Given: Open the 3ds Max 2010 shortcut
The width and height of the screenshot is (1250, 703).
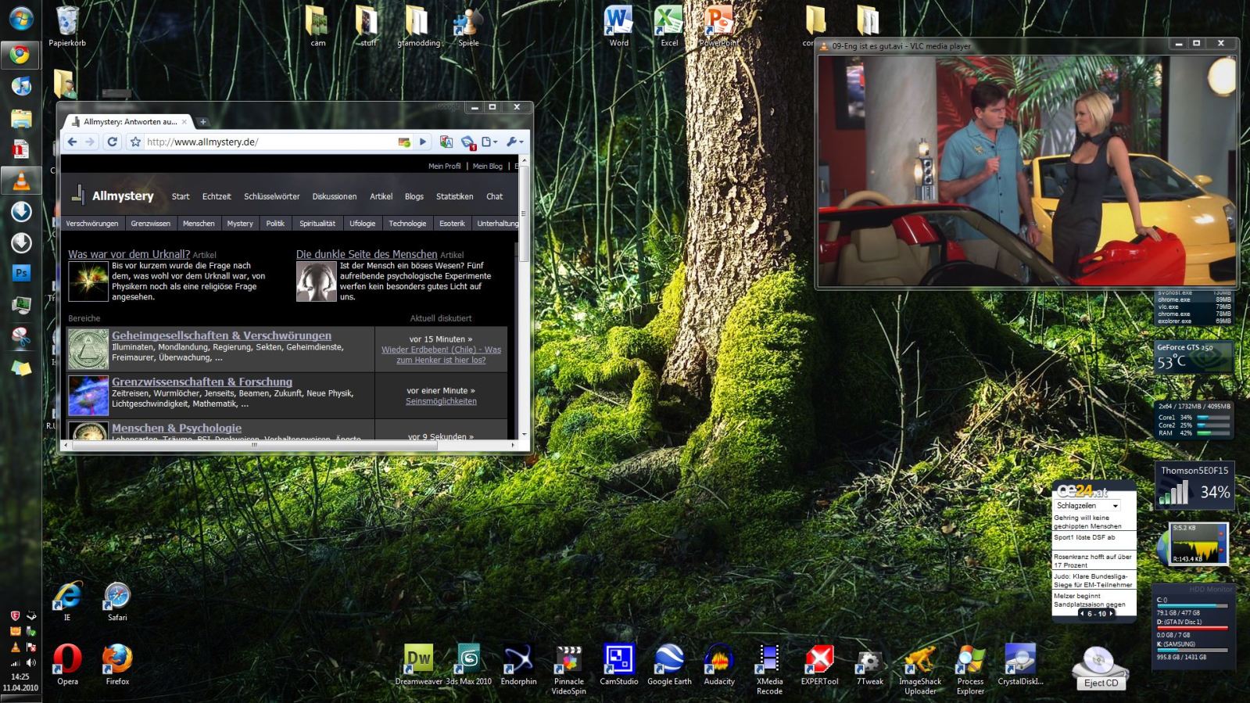Looking at the screenshot, I should coord(468,659).
